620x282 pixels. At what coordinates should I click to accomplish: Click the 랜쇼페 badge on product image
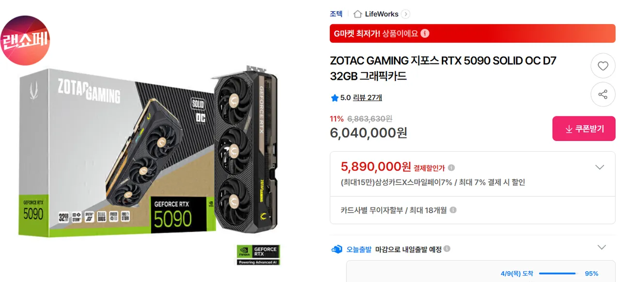(25, 40)
